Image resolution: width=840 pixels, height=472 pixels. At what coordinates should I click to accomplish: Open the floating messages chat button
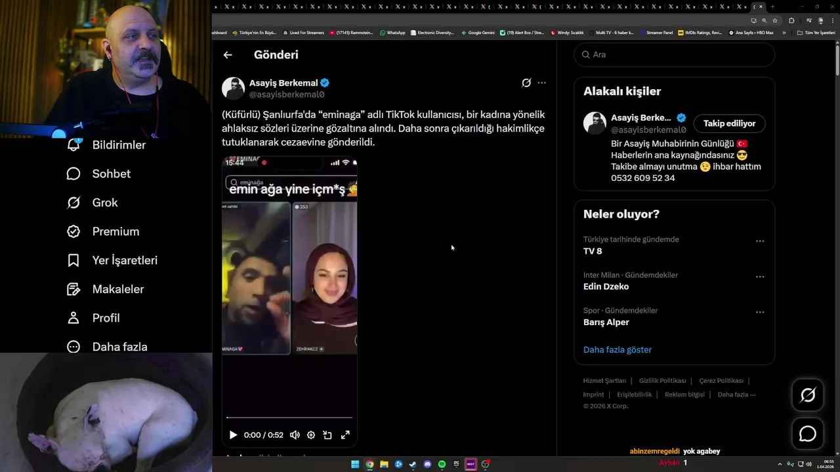click(808, 434)
